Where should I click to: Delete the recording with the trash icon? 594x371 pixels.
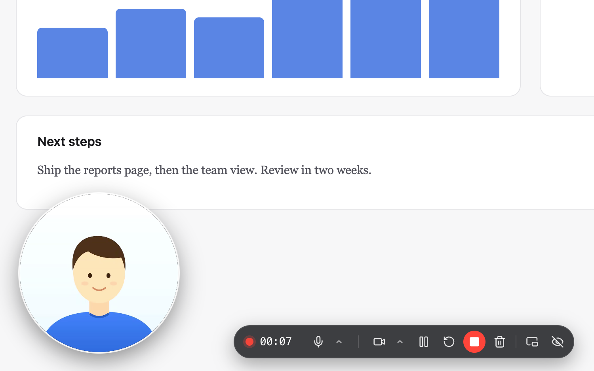(x=500, y=342)
